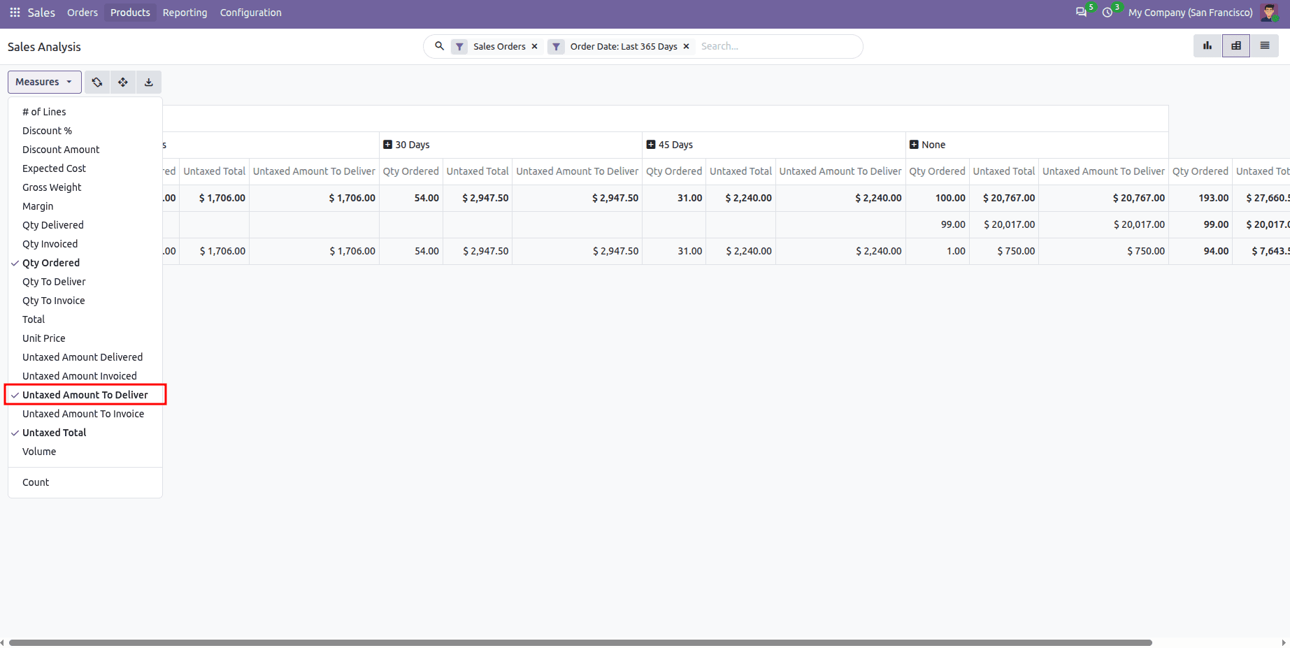The width and height of the screenshot is (1290, 648).
Task: Sort by Untaxed Total under 45 Days
Action: tap(740, 171)
